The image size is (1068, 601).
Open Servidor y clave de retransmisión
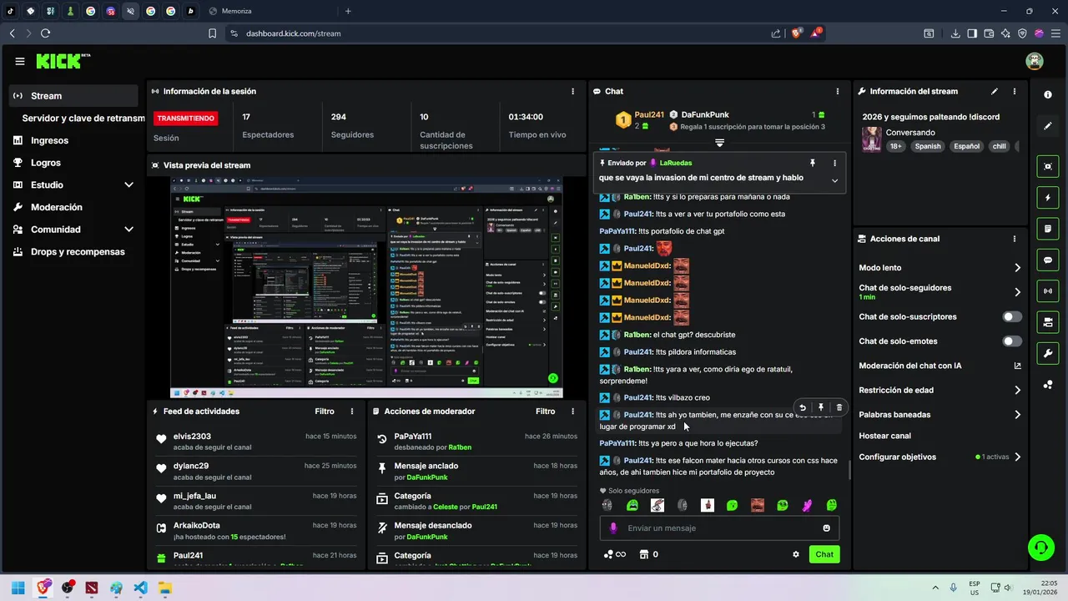click(x=83, y=119)
